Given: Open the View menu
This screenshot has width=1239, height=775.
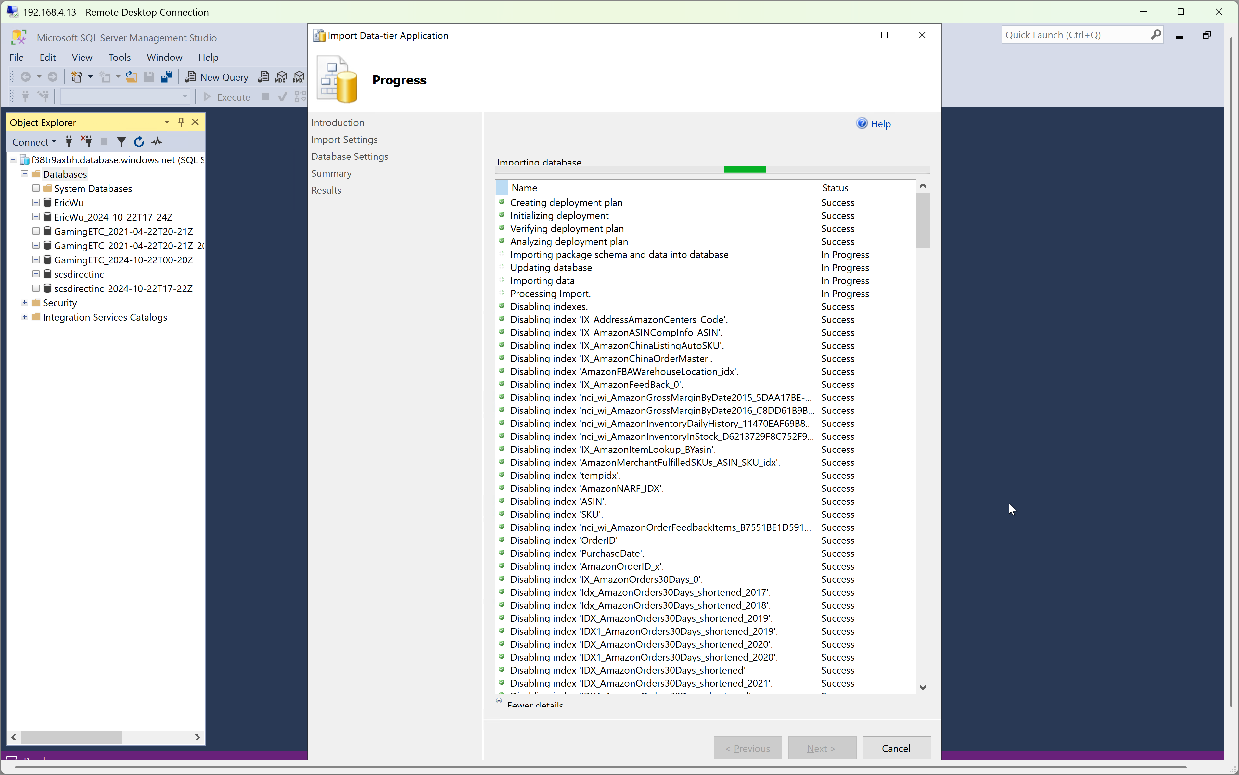Looking at the screenshot, I should (x=82, y=57).
